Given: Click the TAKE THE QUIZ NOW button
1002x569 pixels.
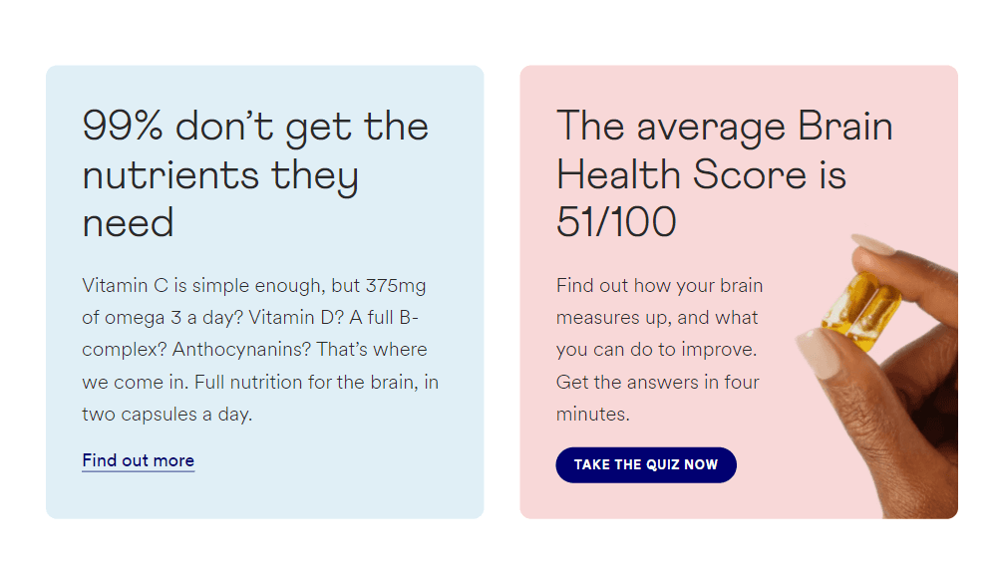Looking at the screenshot, I should pos(646,465).
